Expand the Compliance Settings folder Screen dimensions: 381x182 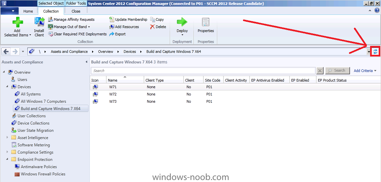click(x=7, y=152)
